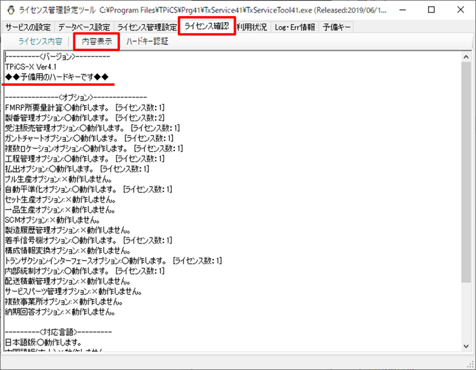Click the SCMオプション line
The image size is (476, 370).
(53, 220)
